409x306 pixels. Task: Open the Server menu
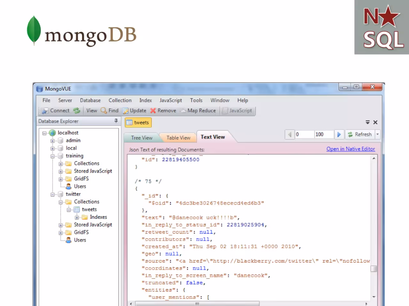point(65,100)
